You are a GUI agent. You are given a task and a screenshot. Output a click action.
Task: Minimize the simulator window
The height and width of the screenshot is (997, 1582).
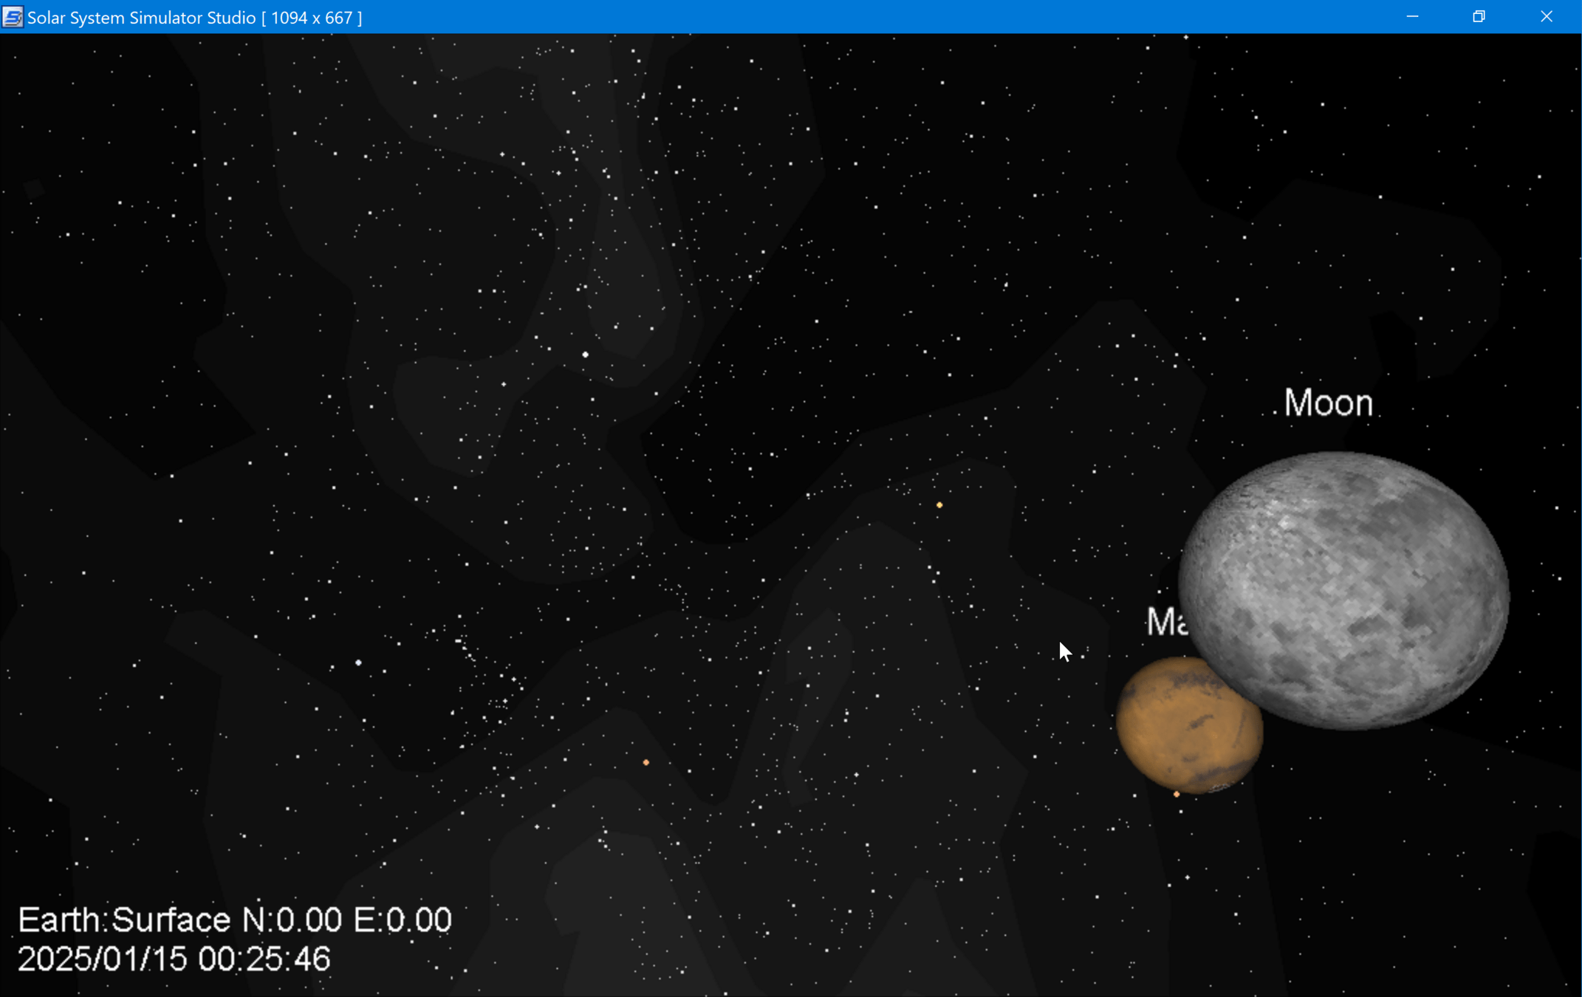[x=1412, y=17]
